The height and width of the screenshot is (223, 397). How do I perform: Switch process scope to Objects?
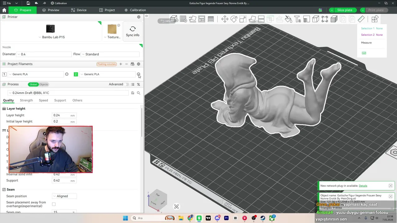point(44,84)
